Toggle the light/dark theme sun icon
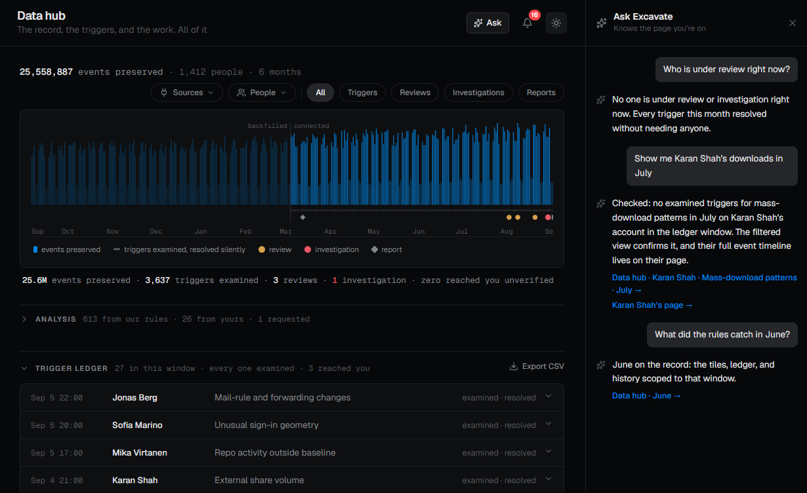 [x=556, y=23]
